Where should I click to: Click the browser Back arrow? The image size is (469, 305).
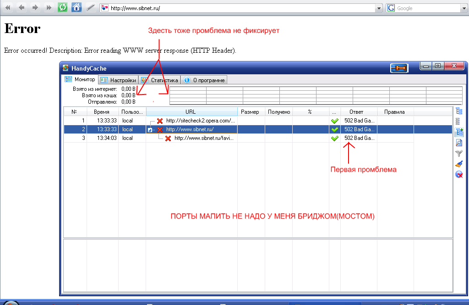pos(22,8)
